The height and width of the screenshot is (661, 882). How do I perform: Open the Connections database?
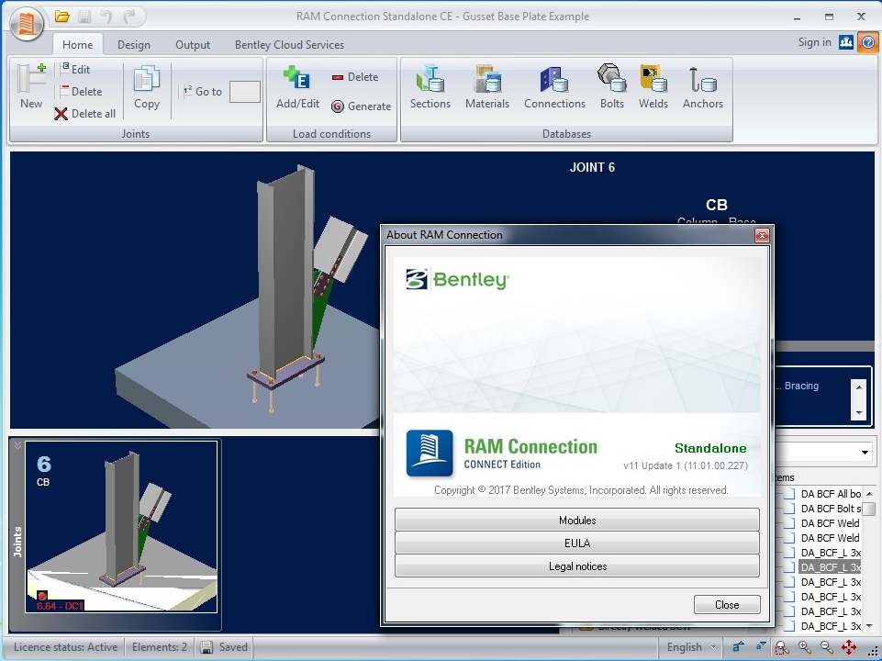pyautogui.click(x=554, y=86)
